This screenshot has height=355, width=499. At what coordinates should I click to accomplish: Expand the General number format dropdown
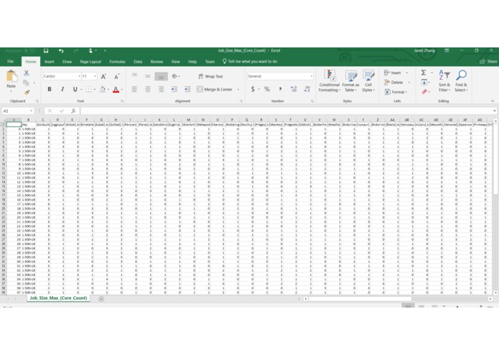tap(311, 76)
